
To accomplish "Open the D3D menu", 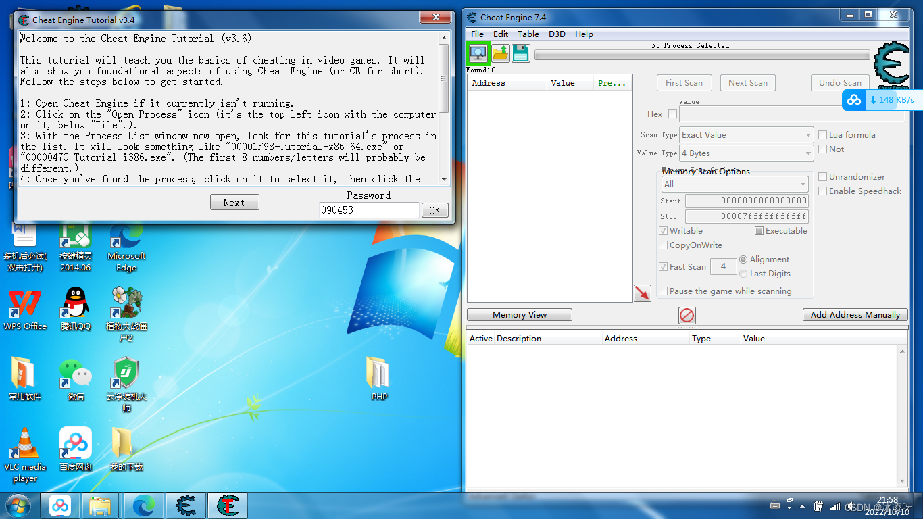I will pyautogui.click(x=557, y=34).
